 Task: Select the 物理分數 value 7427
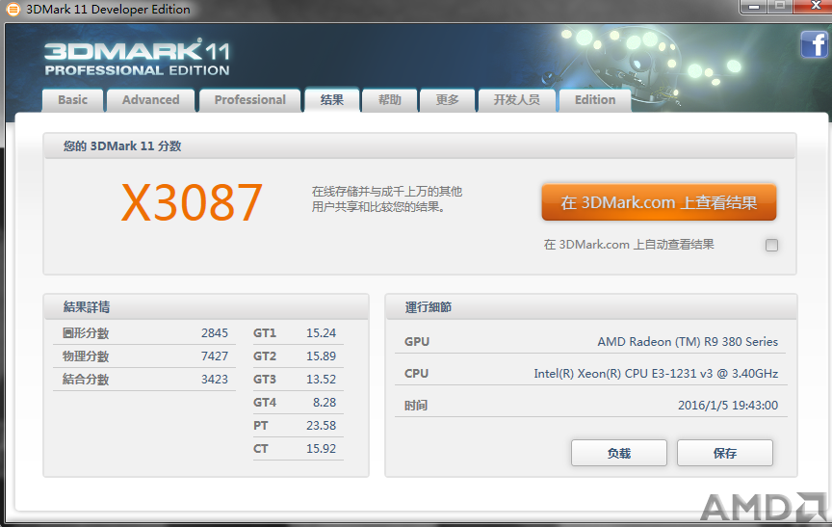[x=215, y=356]
